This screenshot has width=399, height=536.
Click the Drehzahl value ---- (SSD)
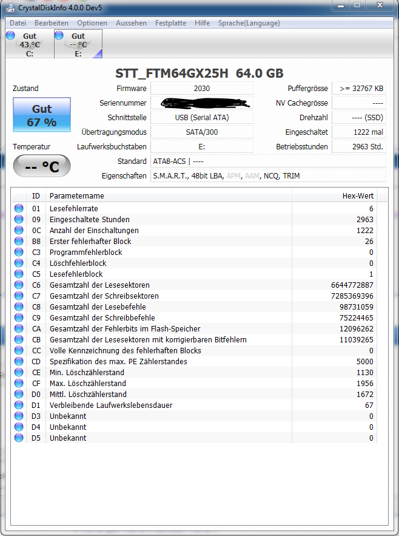359,117
